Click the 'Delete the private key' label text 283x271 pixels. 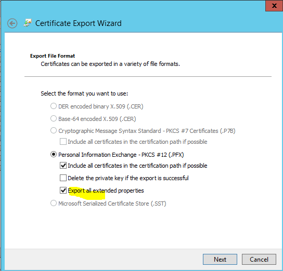pos(128,178)
